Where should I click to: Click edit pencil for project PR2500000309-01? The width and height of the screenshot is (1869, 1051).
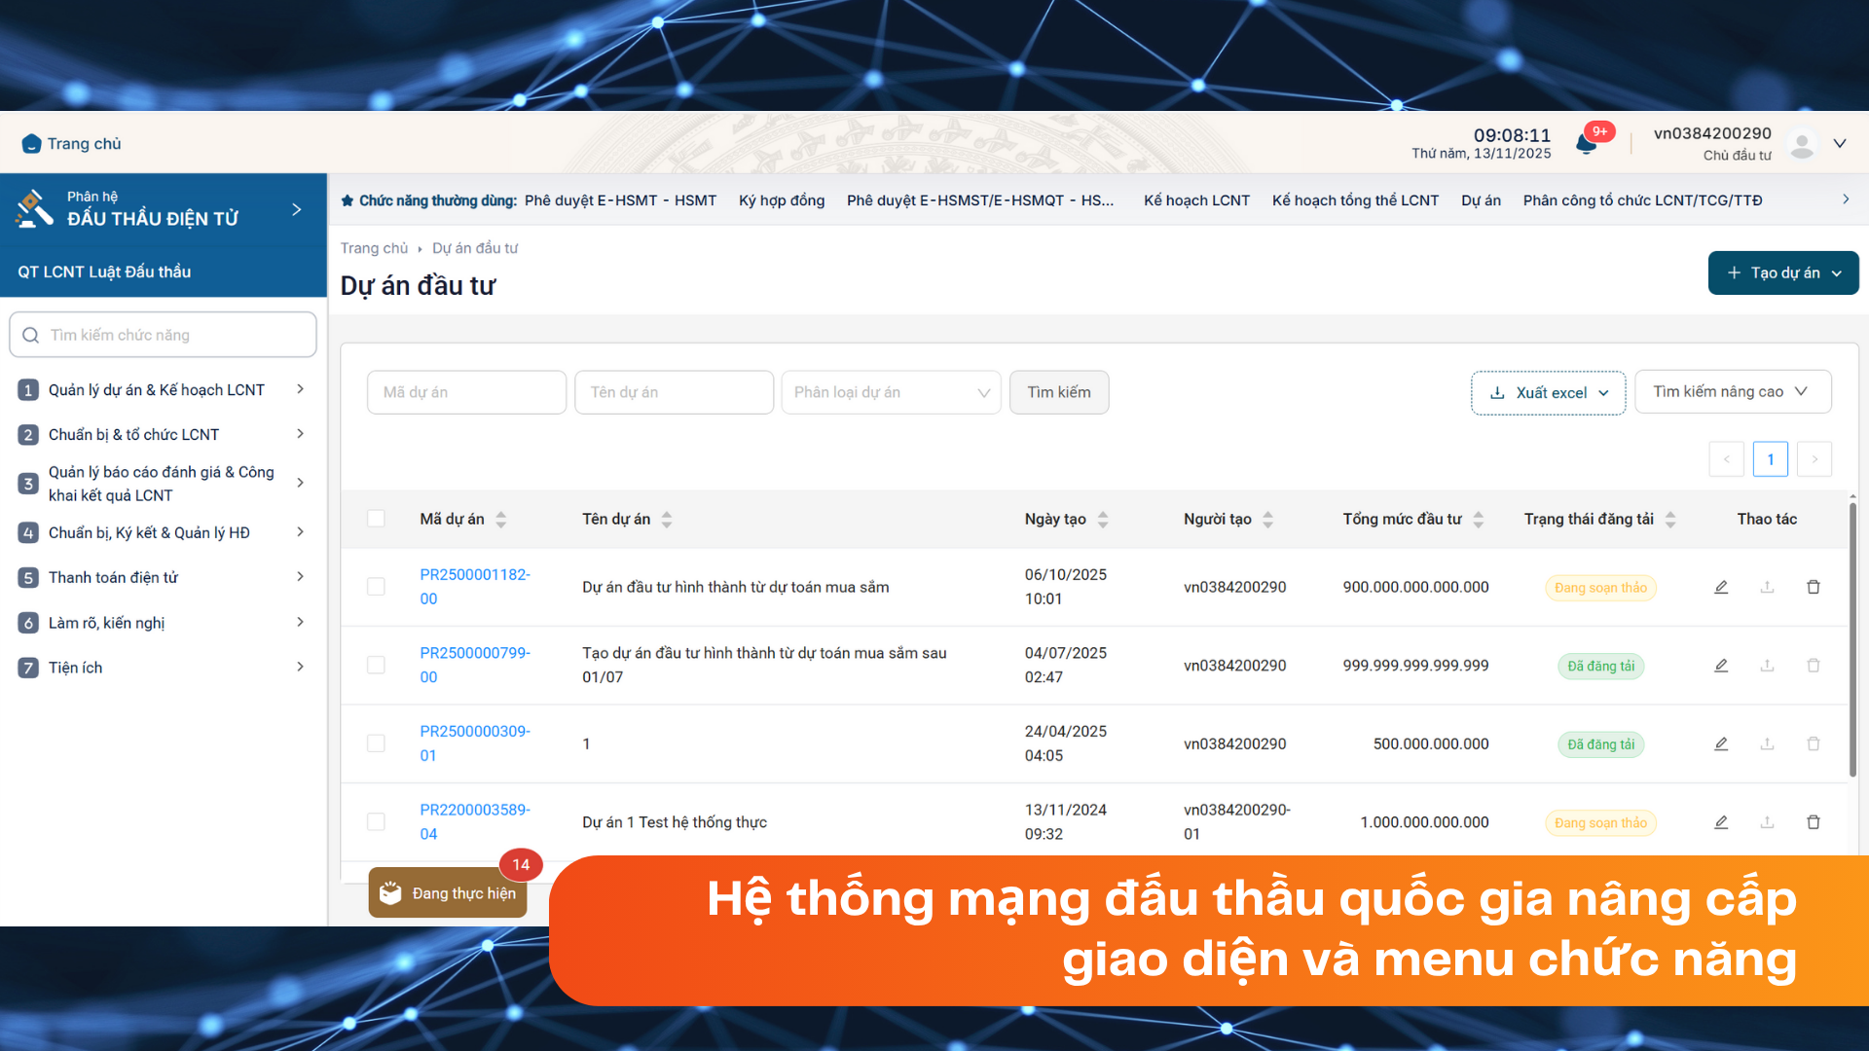point(1721,743)
